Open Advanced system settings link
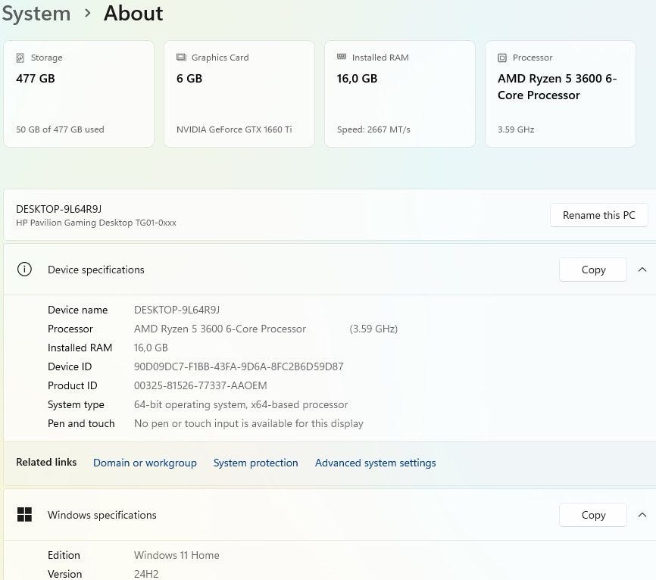This screenshot has height=580, width=656. pyautogui.click(x=375, y=463)
